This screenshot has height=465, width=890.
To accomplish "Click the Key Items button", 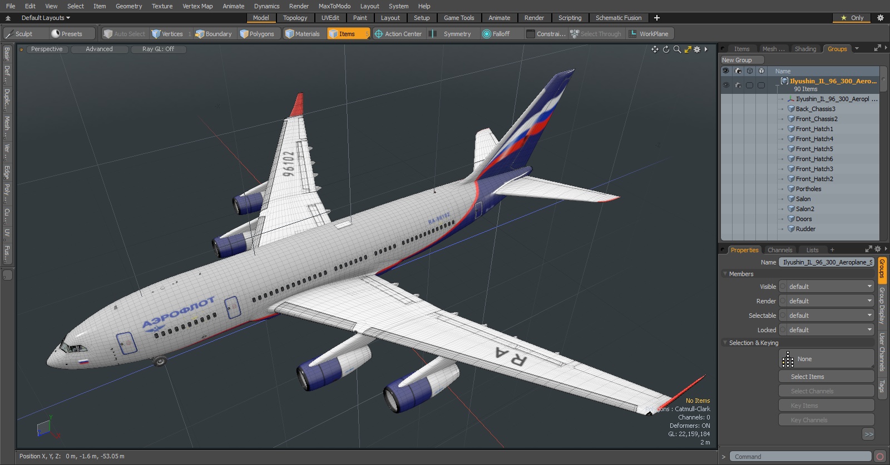I will point(826,406).
